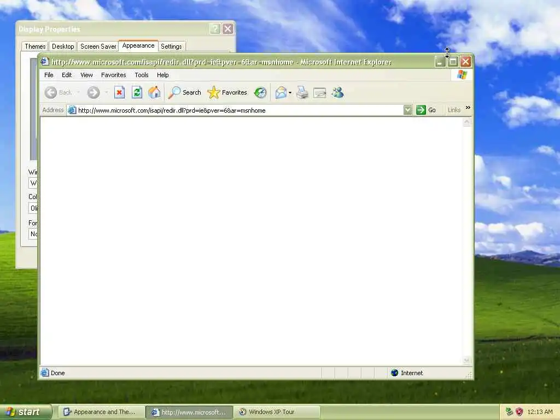Expand the Forward button history arrow
The width and height of the screenshot is (560, 420).
pyautogui.click(x=106, y=92)
